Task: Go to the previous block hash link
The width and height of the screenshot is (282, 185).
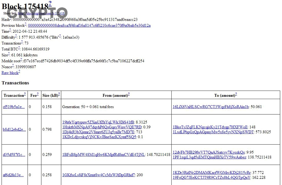Action: (x=89, y=25)
